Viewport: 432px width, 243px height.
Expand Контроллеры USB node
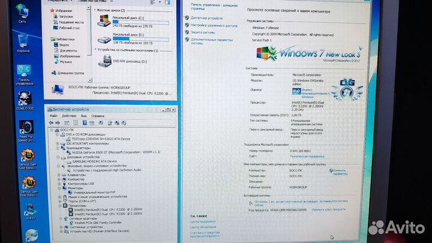pos(59,184)
